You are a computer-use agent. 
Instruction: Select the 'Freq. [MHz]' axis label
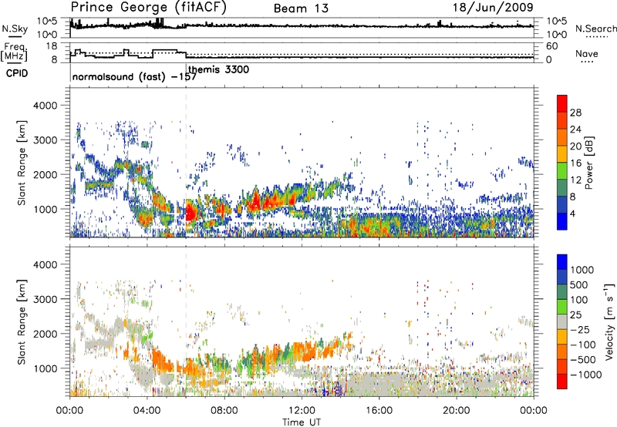(x=15, y=52)
